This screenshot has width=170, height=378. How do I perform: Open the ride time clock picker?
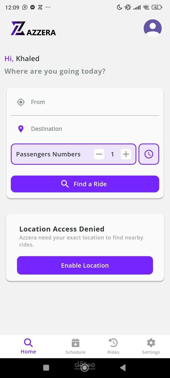coord(149,154)
